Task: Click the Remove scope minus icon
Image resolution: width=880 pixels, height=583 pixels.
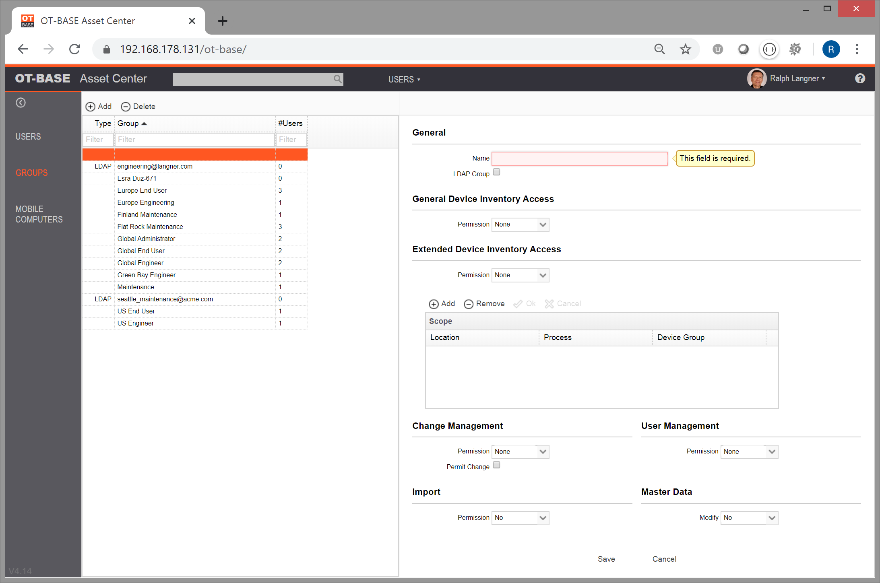Action: (x=469, y=304)
